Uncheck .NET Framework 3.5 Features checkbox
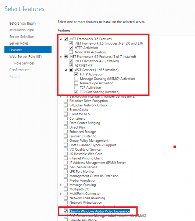 [x=65, y=39]
